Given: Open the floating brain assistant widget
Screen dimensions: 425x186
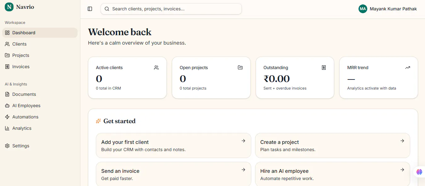Looking at the screenshot, I should [x=419, y=172].
